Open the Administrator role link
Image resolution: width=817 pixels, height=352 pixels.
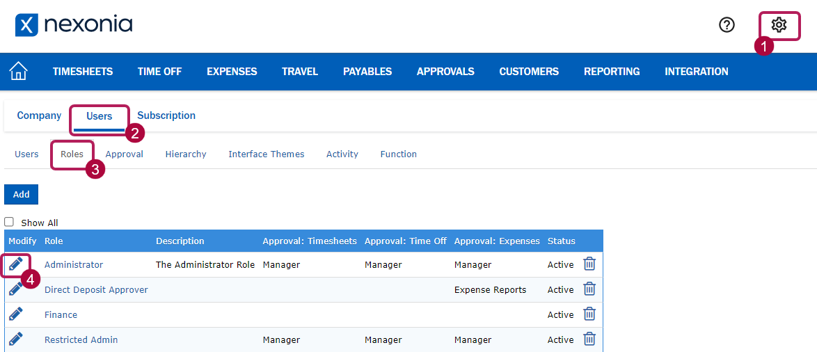(x=74, y=264)
